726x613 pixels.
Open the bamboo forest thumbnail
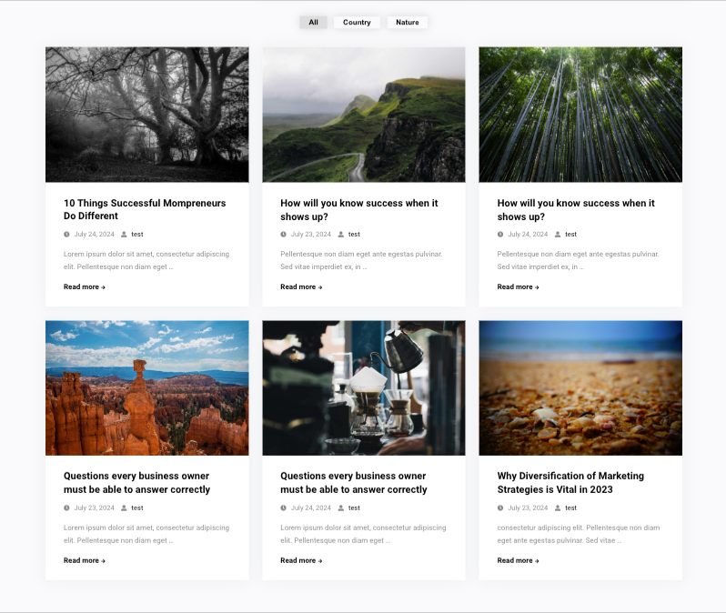pyautogui.click(x=580, y=115)
